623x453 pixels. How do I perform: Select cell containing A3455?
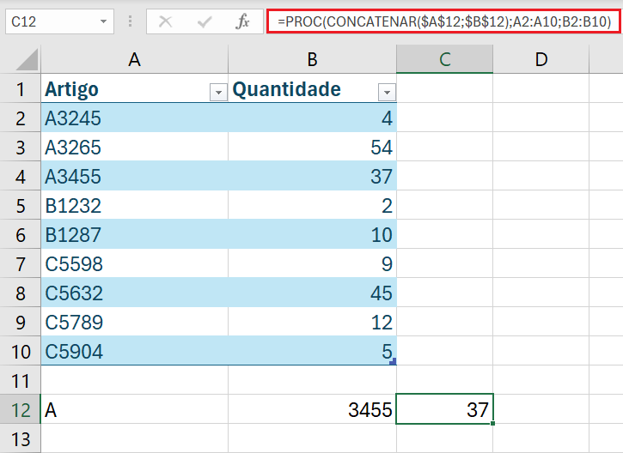tap(134, 176)
